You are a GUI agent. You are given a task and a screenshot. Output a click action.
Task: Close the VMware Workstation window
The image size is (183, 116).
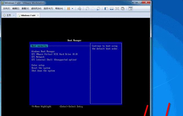pyautogui.click(x=146, y=2)
